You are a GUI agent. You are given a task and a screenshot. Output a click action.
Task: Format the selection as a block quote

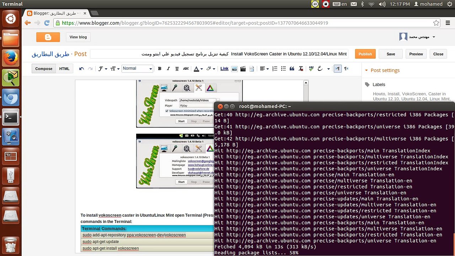point(292,69)
